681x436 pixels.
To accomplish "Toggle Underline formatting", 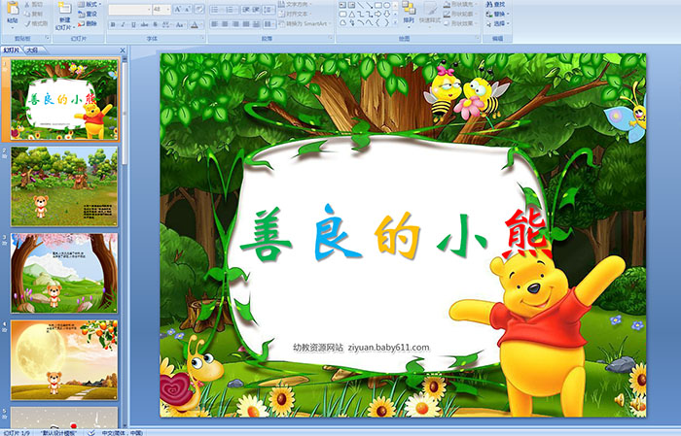I will point(134,24).
